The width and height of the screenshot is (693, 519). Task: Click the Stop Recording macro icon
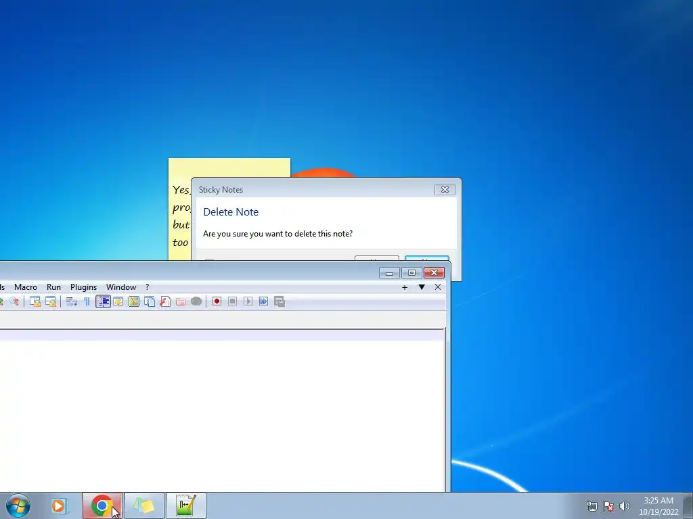(233, 301)
